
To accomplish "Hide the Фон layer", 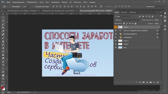I will point(115,48).
